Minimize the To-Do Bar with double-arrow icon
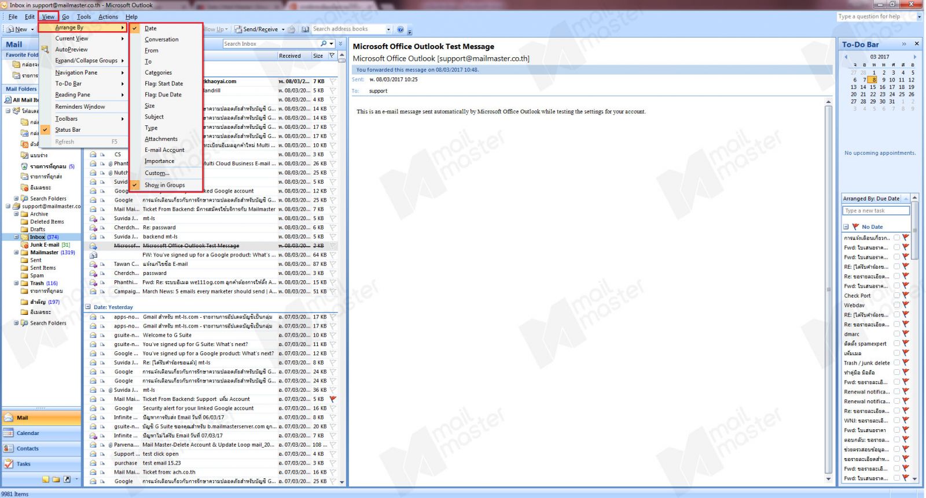926x498 pixels. (904, 44)
